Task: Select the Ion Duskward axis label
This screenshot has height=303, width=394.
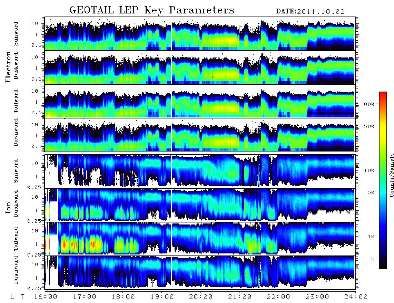Action: 16,203
